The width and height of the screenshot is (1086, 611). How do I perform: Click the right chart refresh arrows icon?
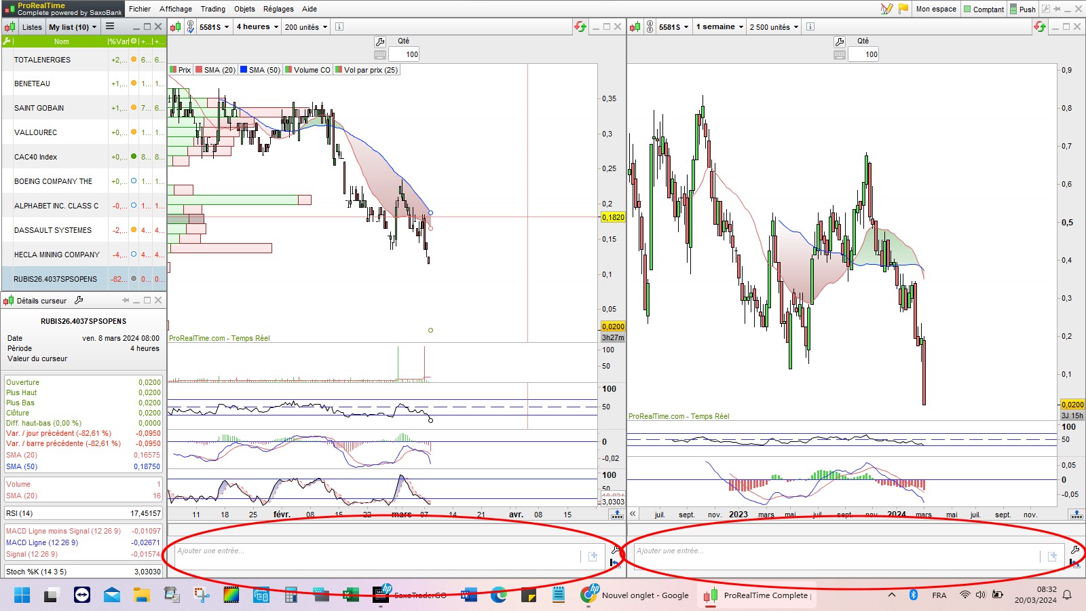click(1040, 26)
